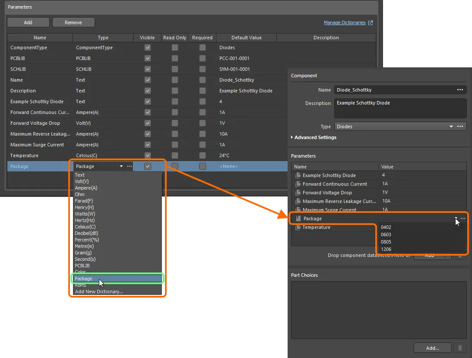Click the ellipsis in the Package parameter row
This screenshot has width=472, height=358.
click(x=462, y=219)
